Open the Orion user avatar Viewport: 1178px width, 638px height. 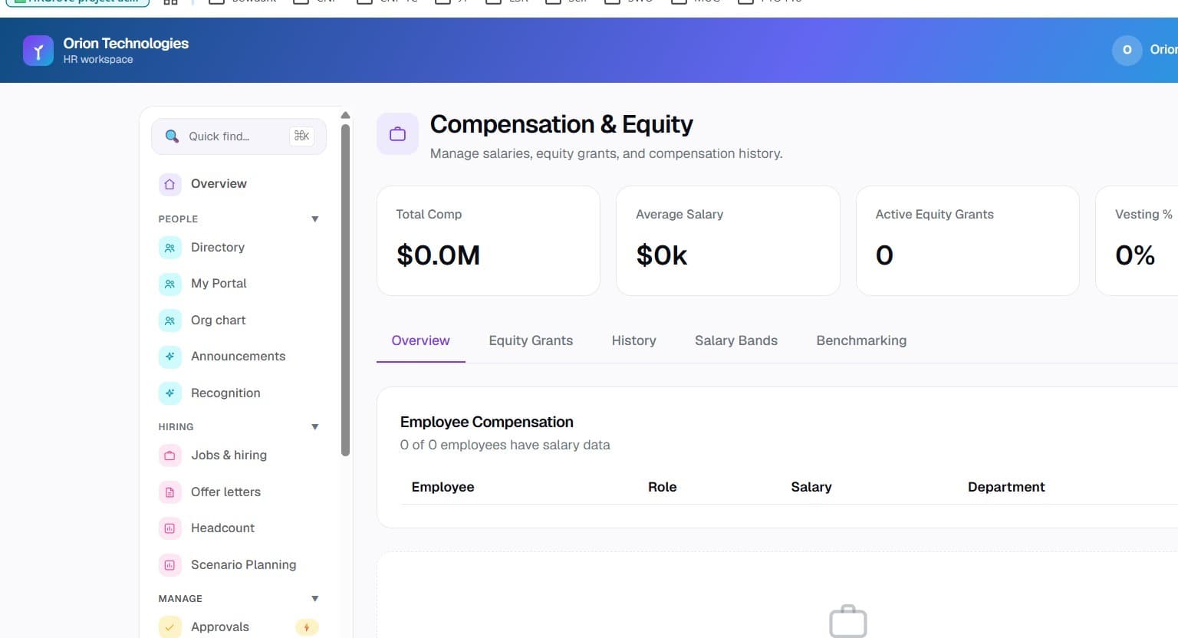[1127, 50]
